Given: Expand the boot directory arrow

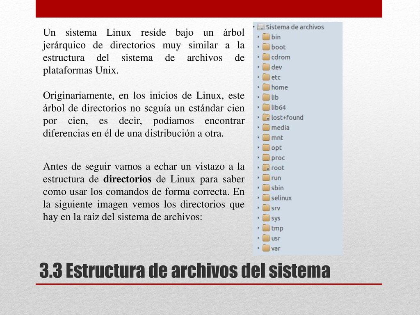Looking at the screenshot, I should tap(258, 47).
